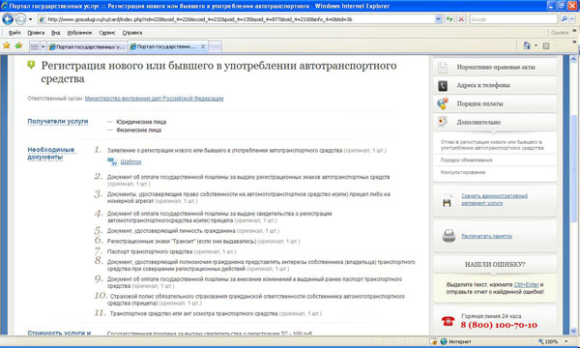580x348 pixels.
Task: Click the red Stop loading icon
Action: [461, 19]
